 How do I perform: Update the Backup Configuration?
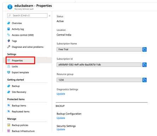coord(61,118)
